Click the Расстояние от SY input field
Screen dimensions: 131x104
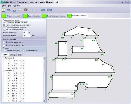(26, 35)
